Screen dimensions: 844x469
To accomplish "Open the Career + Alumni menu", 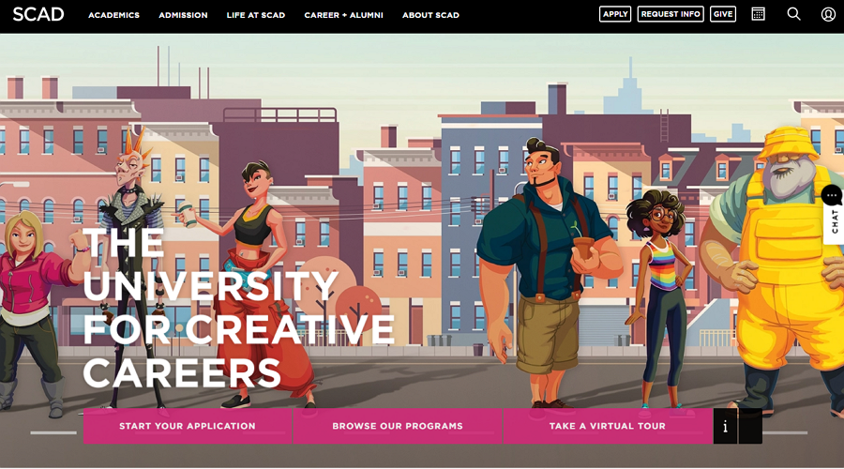I will 343,15.
